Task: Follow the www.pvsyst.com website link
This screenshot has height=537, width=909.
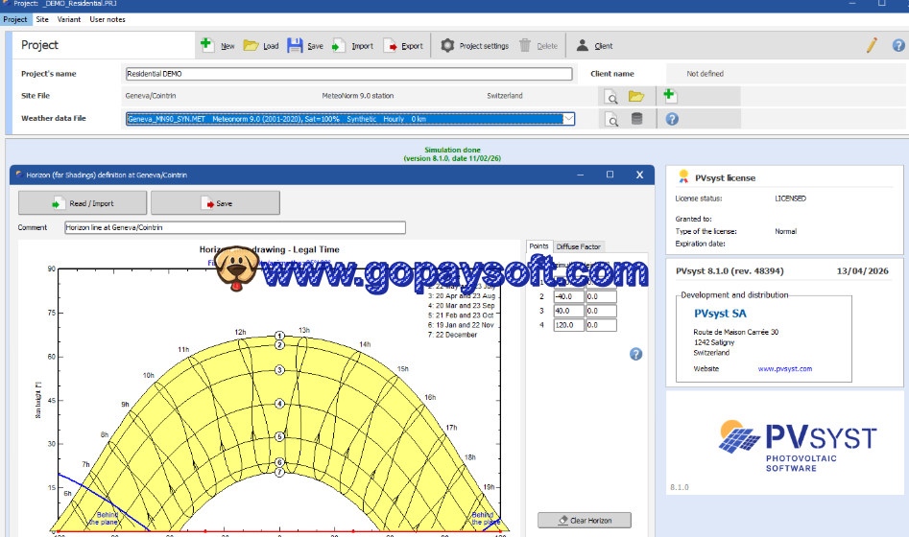Action: 784,368
